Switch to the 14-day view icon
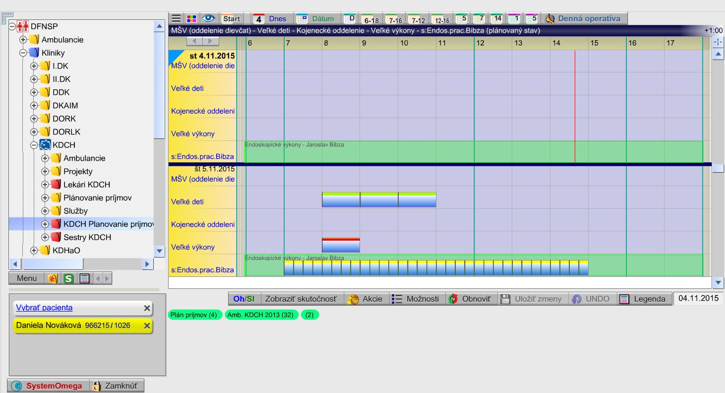 497,19
